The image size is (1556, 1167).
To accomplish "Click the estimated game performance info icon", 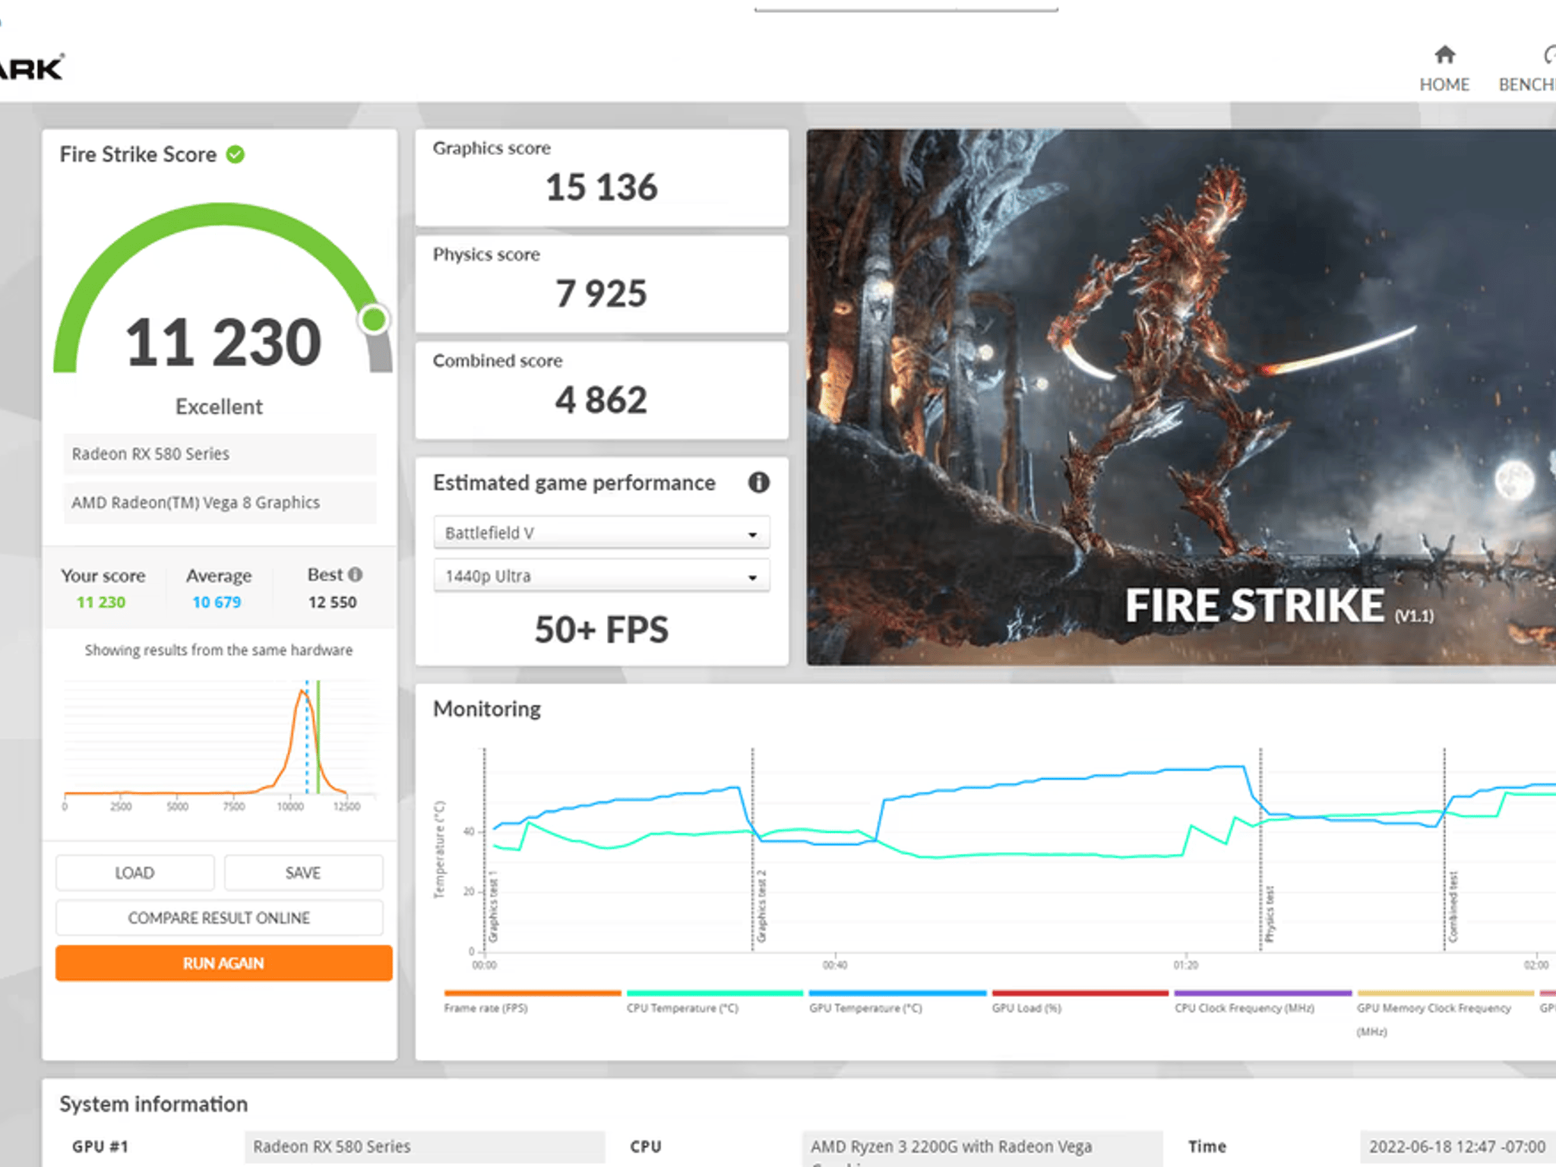I will tap(758, 482).
